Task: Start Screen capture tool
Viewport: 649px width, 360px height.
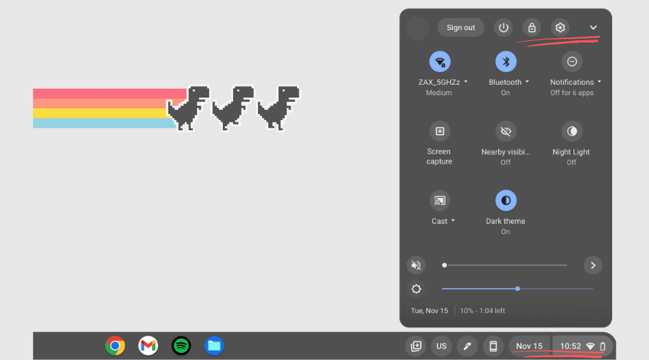Action: click(x=440, y=132)
